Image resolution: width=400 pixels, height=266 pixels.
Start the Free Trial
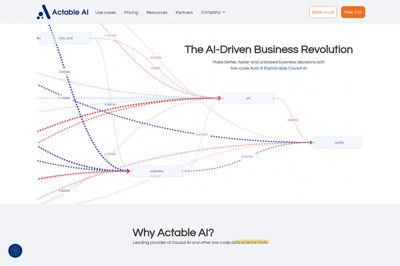pos(353,12)
